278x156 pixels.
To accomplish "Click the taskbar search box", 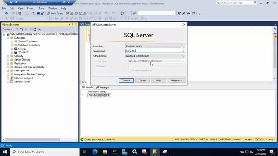I will 45,152.
